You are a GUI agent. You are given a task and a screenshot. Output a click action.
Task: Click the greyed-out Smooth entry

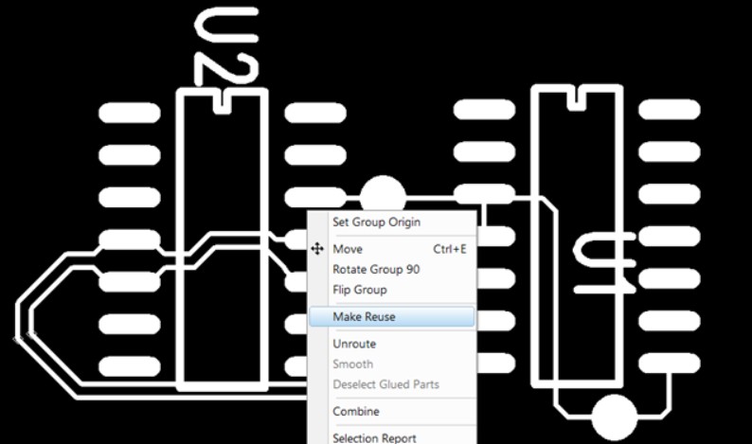(x=352, y=364)
